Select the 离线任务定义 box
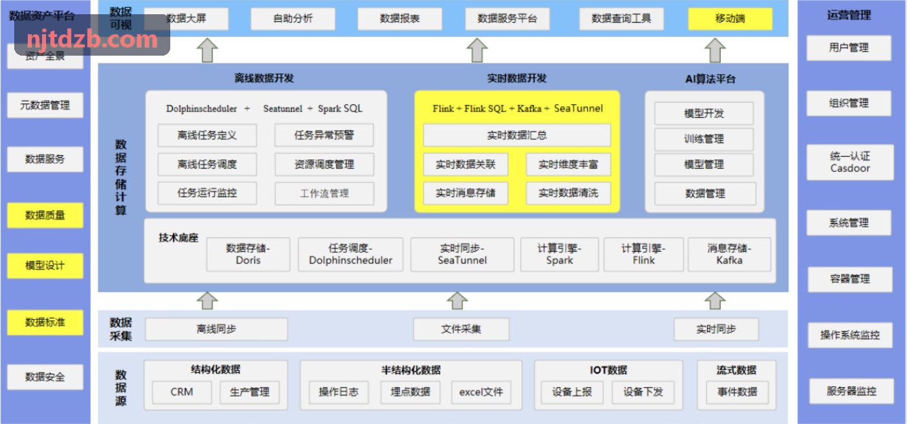The height and width of the screenshot is (424, 907). tap(207, 135)
